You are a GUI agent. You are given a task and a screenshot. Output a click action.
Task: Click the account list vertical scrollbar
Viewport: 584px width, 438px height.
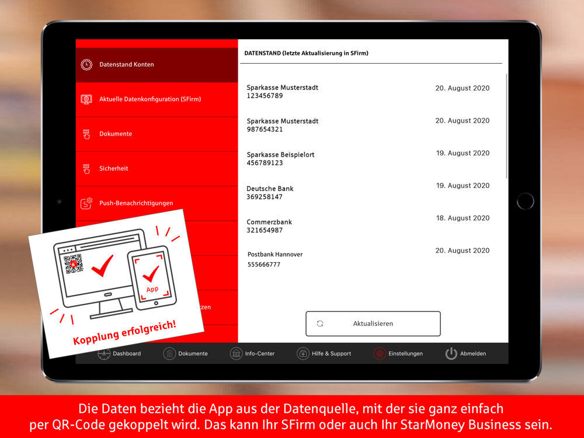[x=506, y=126]
